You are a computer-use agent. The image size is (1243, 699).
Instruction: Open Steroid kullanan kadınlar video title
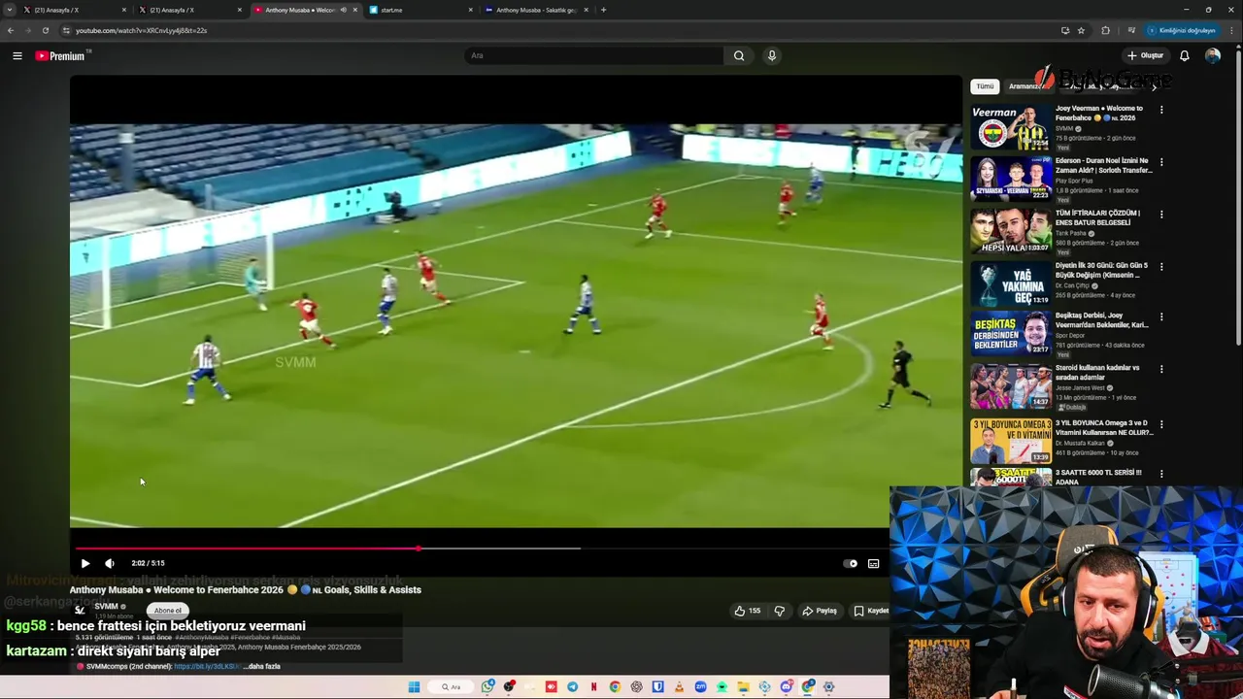[1098, 373]
